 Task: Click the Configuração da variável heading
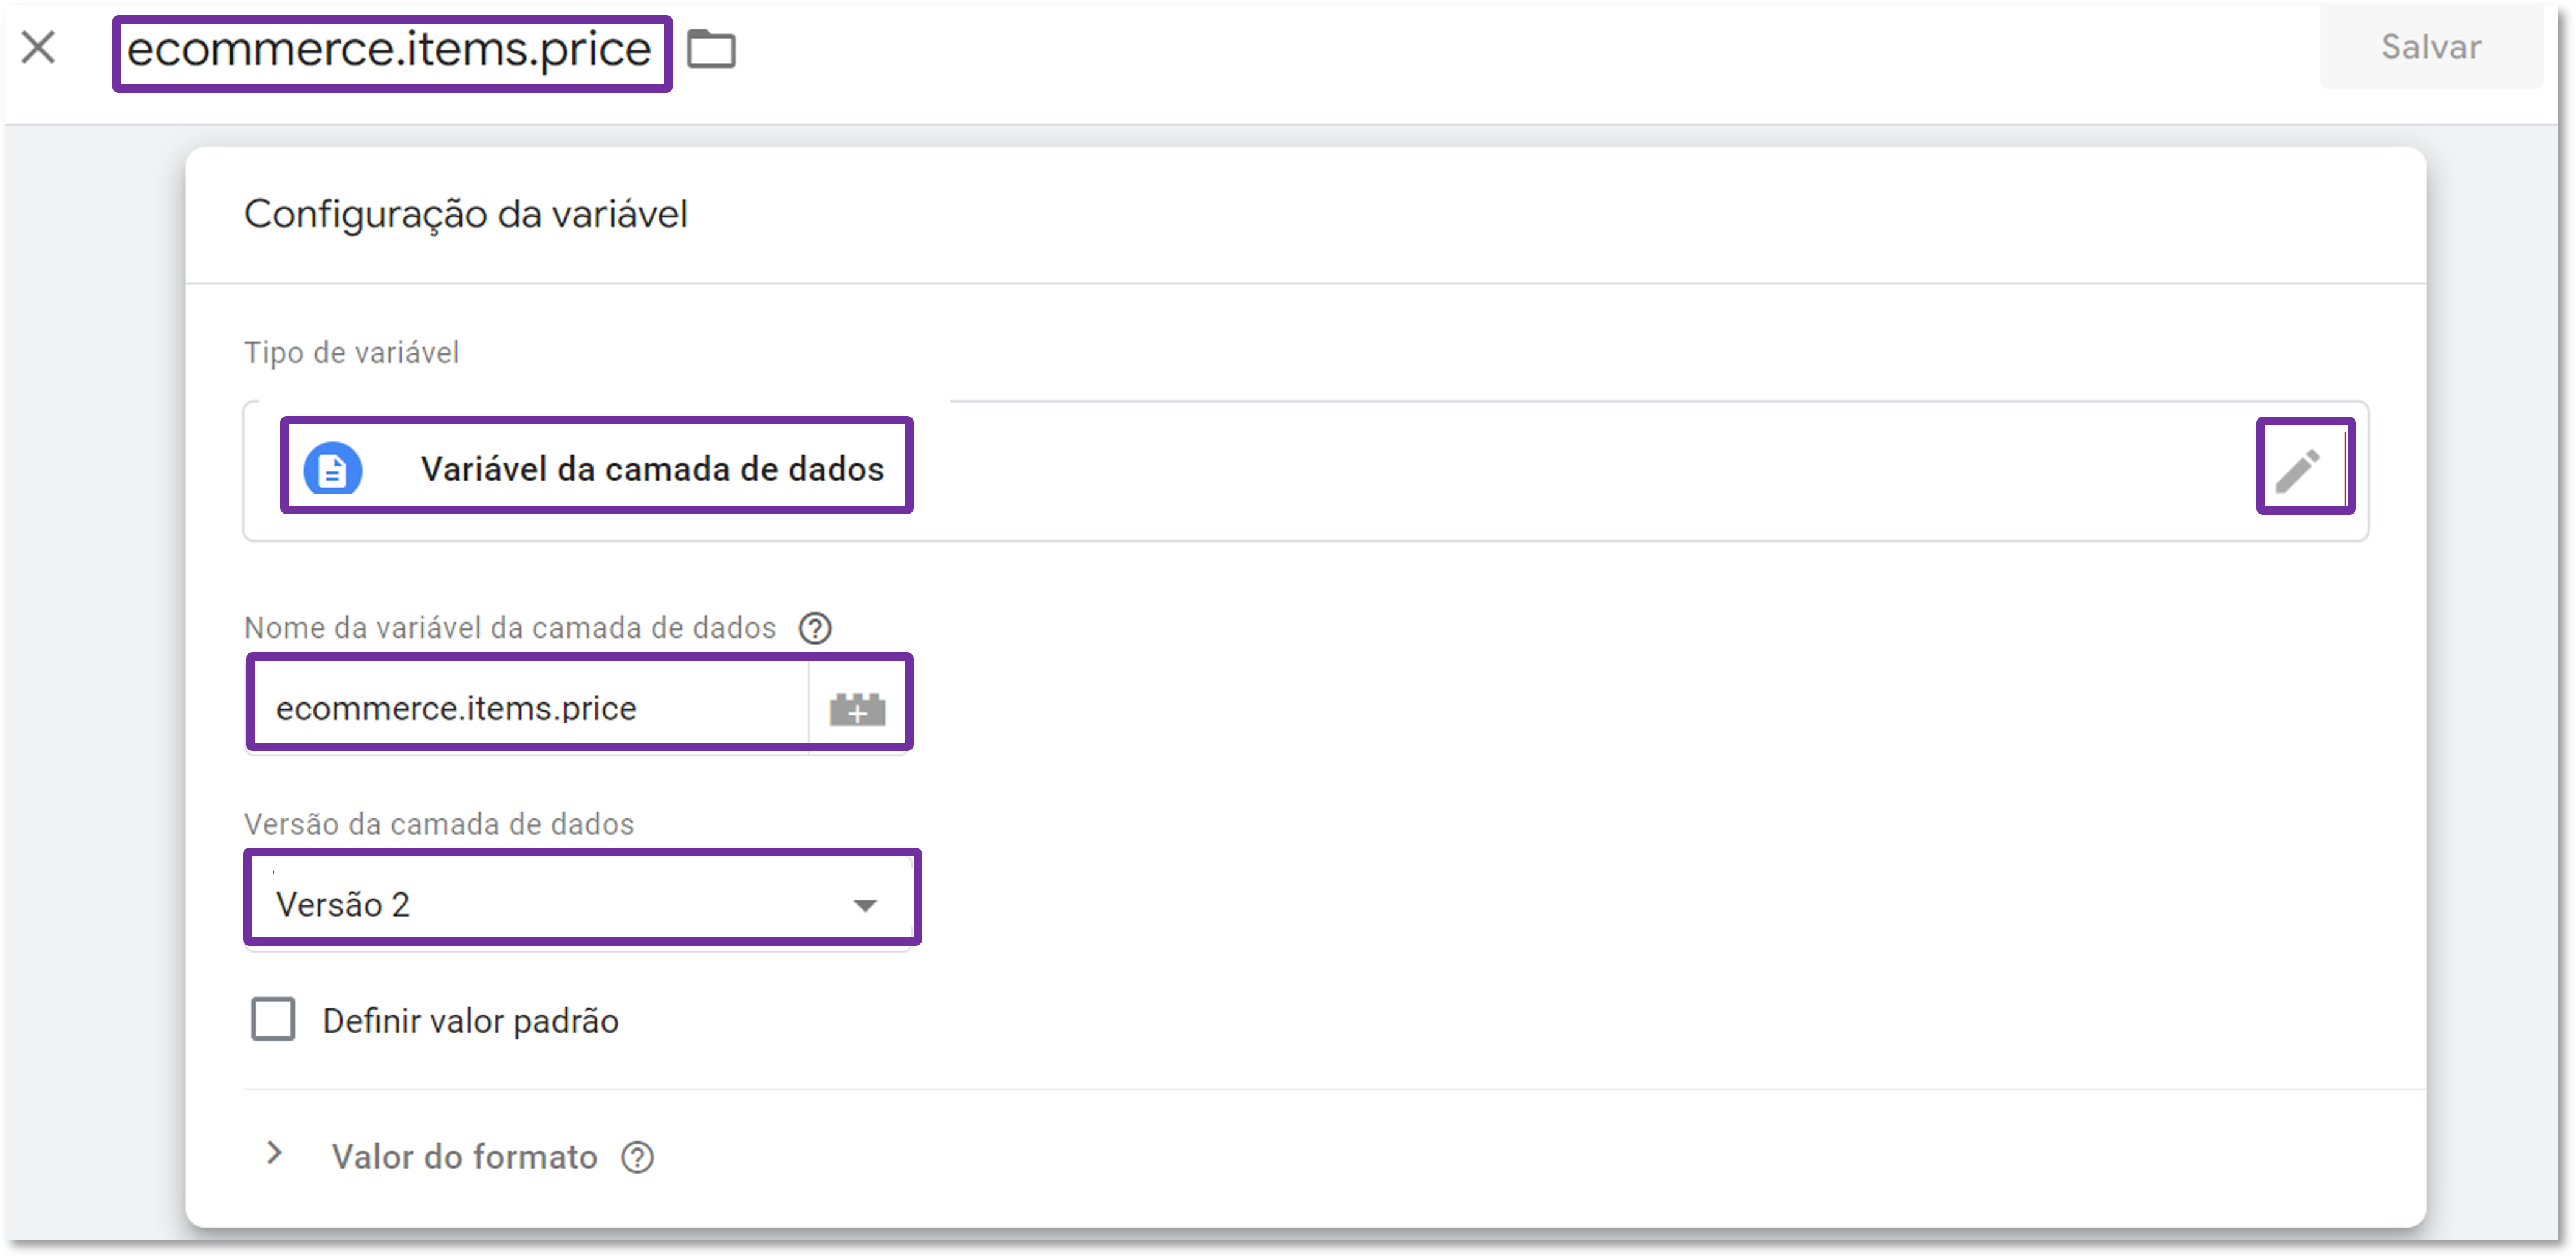coord(466,214)
